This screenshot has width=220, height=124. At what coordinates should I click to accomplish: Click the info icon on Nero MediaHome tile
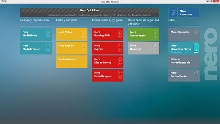pos(48,32)
